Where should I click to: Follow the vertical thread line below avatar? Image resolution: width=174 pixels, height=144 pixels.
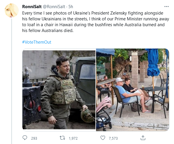(12, 81)
